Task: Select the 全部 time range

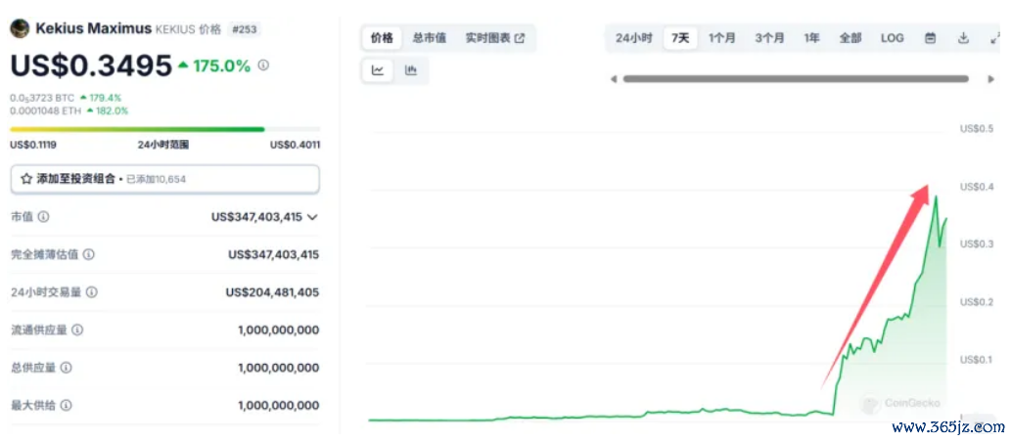Action: click(850, 38)
